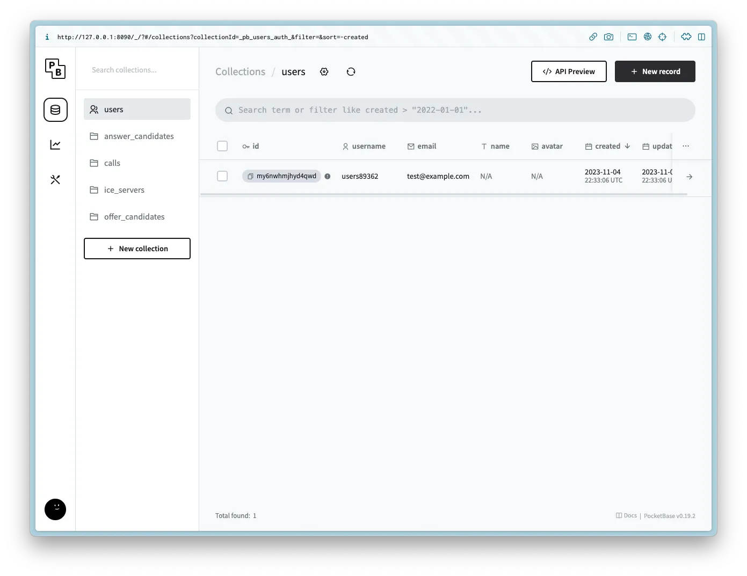The height and width of the screenshot is (576, 747).
Task: Open the Collections database icon in sidebar
Action: point(55,110)
